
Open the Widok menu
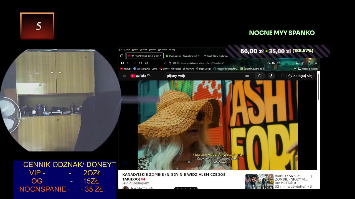[x=135, y=49]
